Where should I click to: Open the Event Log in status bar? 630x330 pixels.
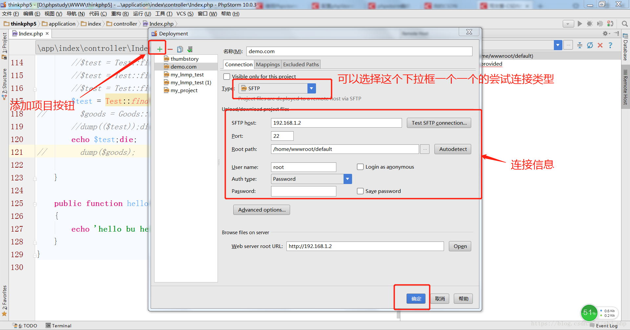coord(604,326)
